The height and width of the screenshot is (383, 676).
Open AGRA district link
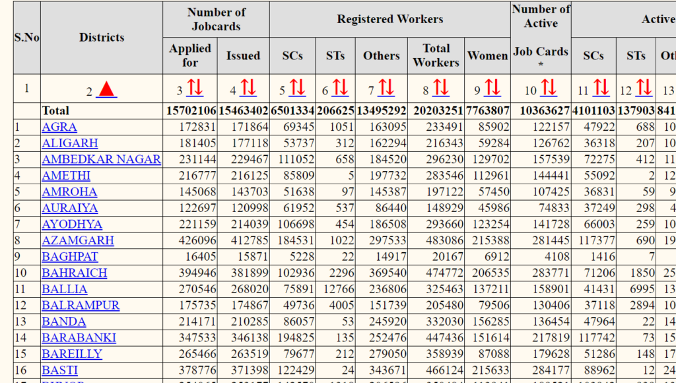[59, 127]
